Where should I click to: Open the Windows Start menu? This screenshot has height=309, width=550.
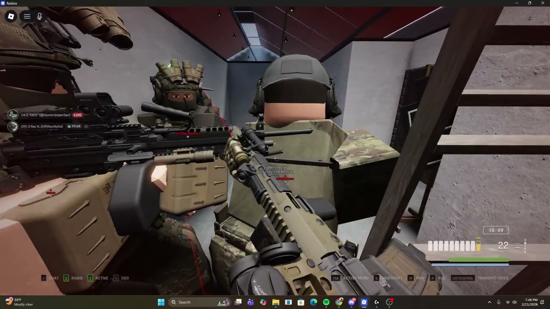161,302
